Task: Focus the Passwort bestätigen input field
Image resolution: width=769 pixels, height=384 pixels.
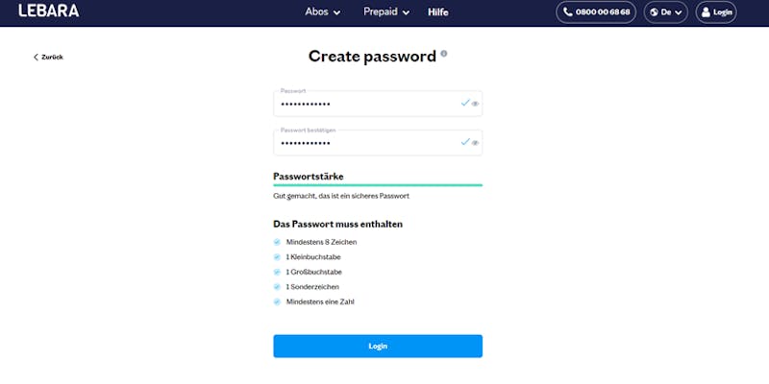Action: coord(365,142)
